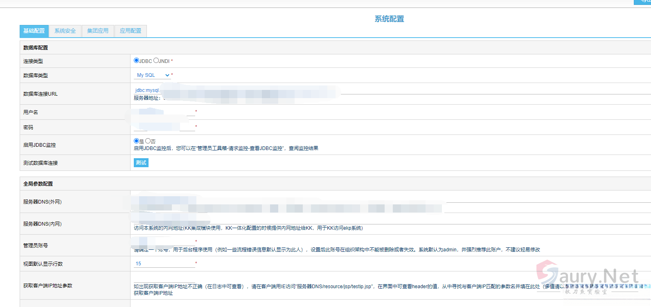
Task: Open the 集团应用 tab
Action: click(98, 31)
